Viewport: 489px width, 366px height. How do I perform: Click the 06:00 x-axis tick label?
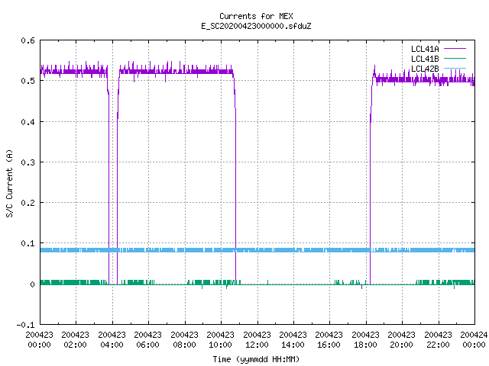coord(147,345)
